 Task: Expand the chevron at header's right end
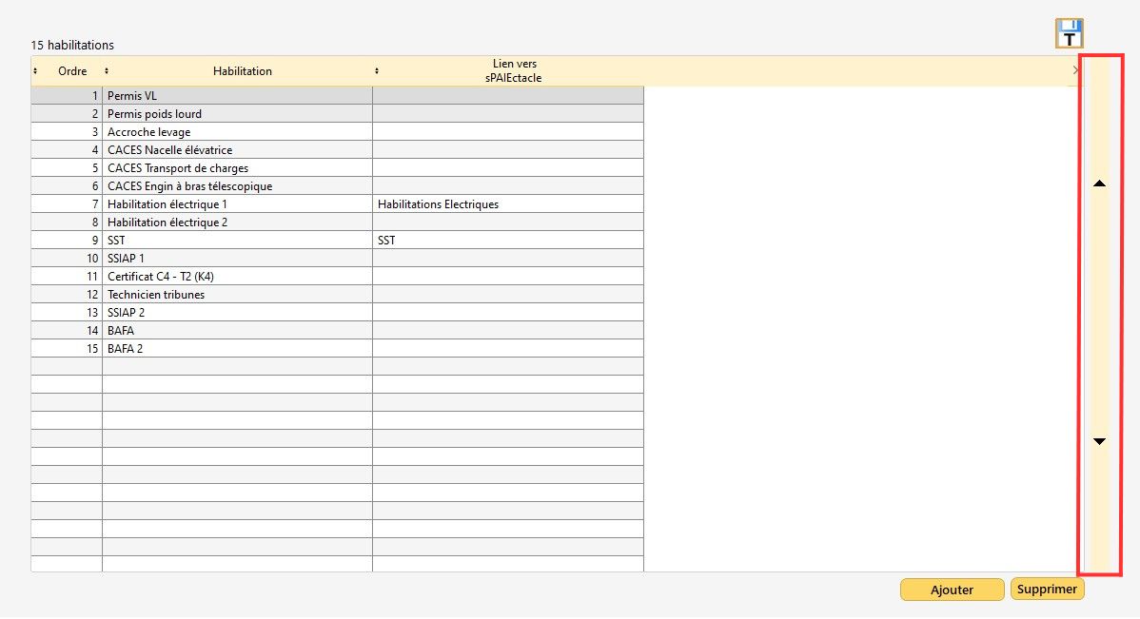(x=1075, y=70)
